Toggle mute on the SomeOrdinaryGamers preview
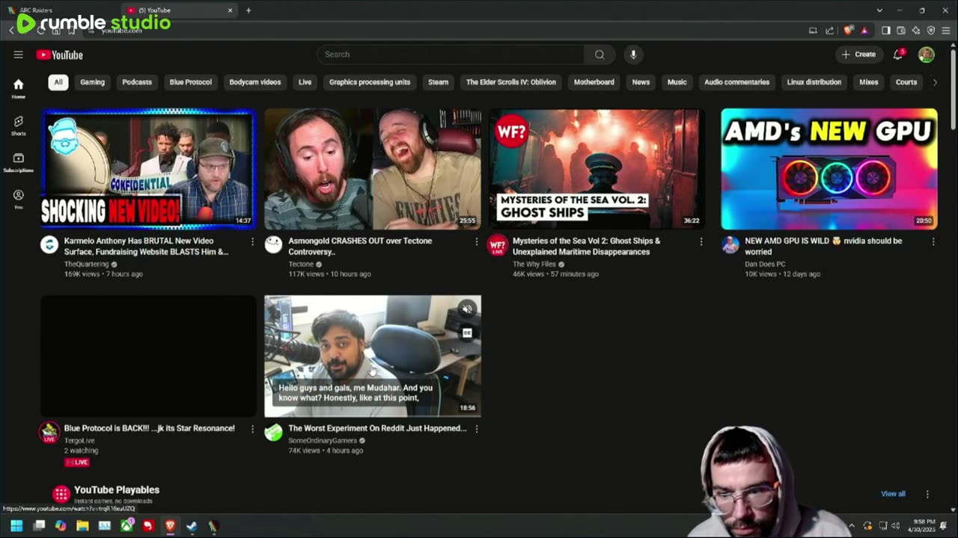 pyautogui.click(x=467, y=309)
